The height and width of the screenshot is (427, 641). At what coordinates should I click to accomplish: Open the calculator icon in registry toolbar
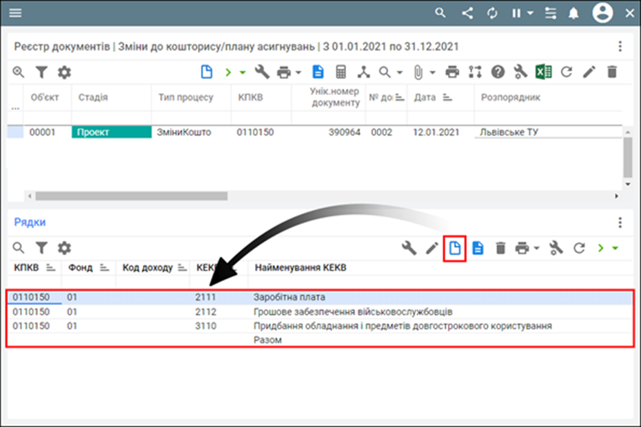pos(340,72)
